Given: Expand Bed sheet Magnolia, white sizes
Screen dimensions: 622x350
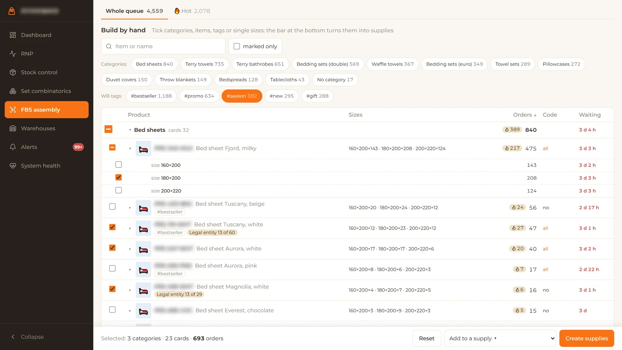Looking at the screenshot, I should 130,290.
